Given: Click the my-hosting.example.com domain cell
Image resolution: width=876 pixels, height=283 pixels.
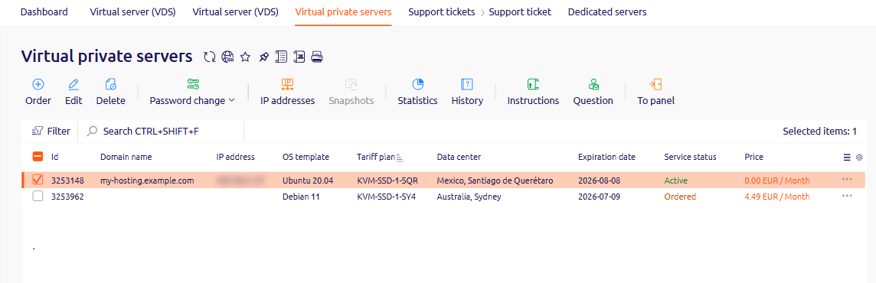Looking at the screenshot, I should 147,181.
